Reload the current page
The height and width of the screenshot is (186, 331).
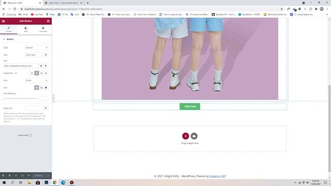[15, 9]
